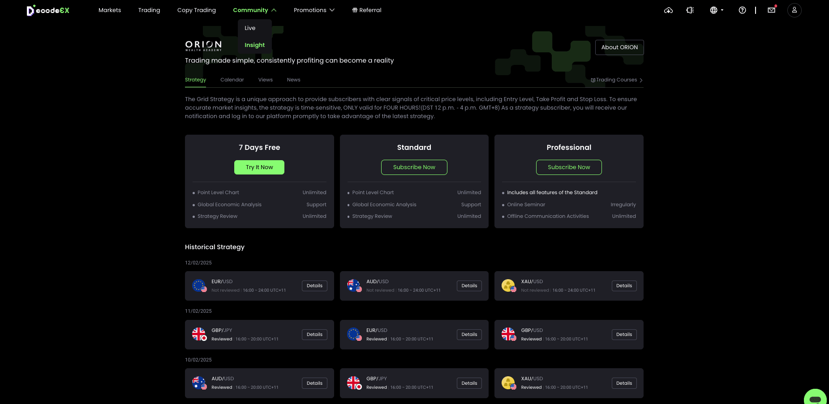Open the help question mark icon
The height and width of the screenshot is (404, 829).
pyautogui.click(x=742, y=10)
